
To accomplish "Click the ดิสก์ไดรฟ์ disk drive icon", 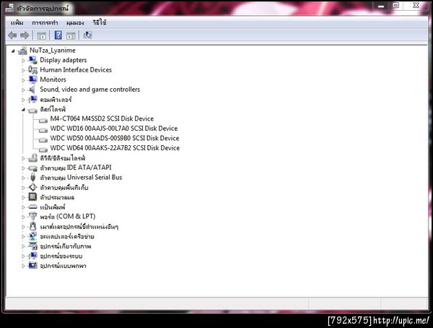I will [x=33, y=111].
